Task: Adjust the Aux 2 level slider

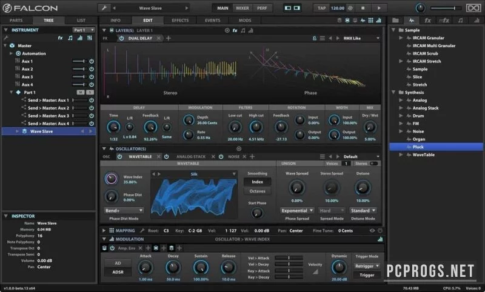Action: [x=79, y=69]
